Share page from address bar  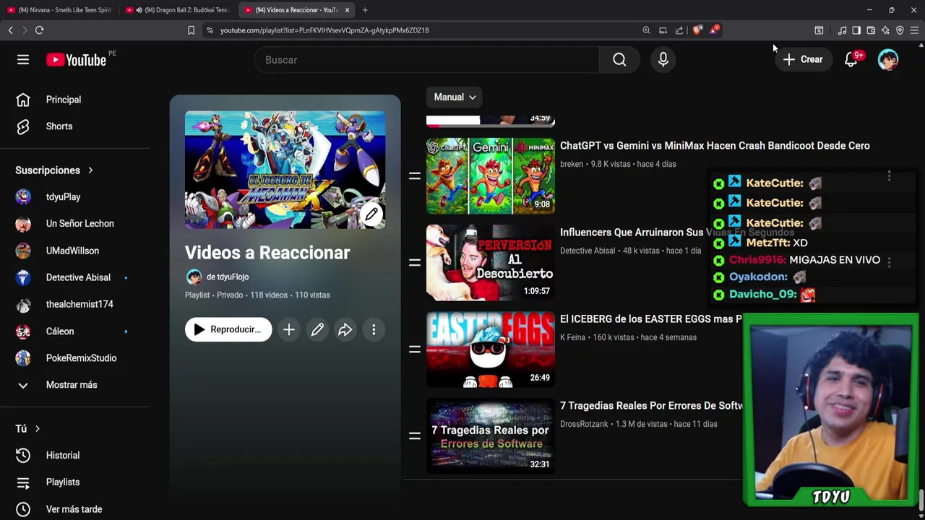[x=679, y=30]
